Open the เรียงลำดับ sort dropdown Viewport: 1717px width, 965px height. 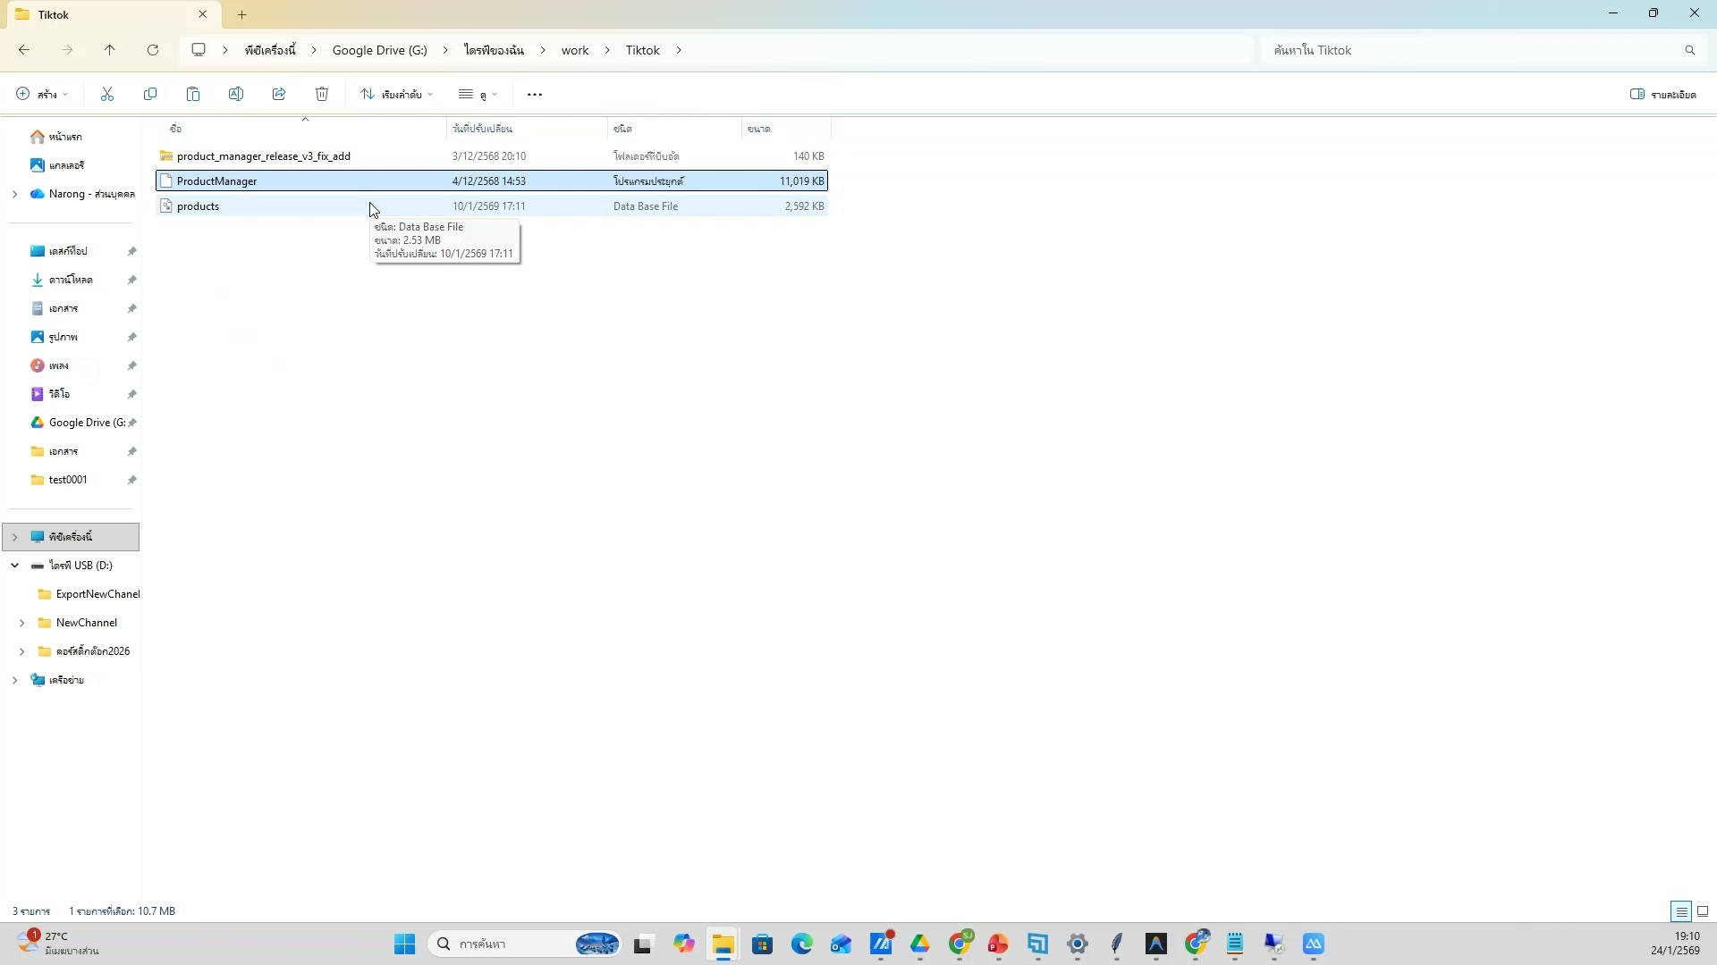[396, 94]
